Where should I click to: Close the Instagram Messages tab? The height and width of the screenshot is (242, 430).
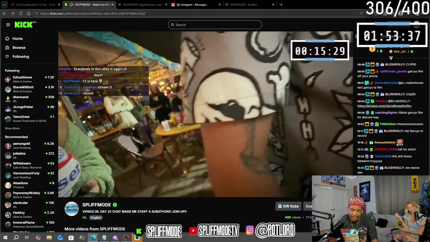pyautogui.click(x=220, y=4)
